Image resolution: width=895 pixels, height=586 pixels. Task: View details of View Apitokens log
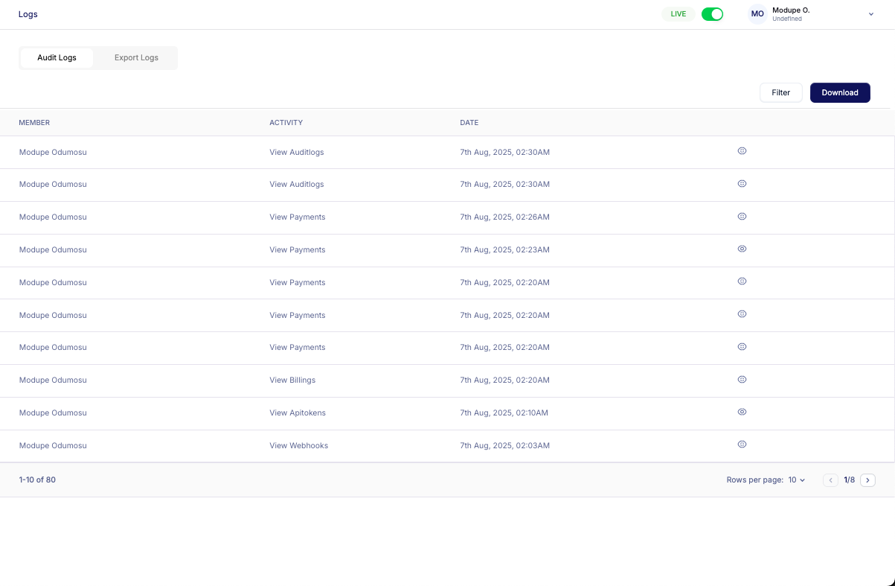742,412
